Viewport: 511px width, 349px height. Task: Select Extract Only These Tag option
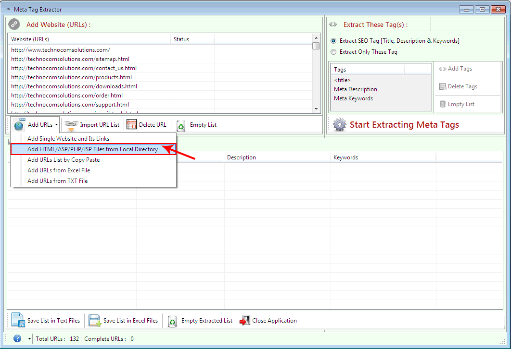point(333,52)
